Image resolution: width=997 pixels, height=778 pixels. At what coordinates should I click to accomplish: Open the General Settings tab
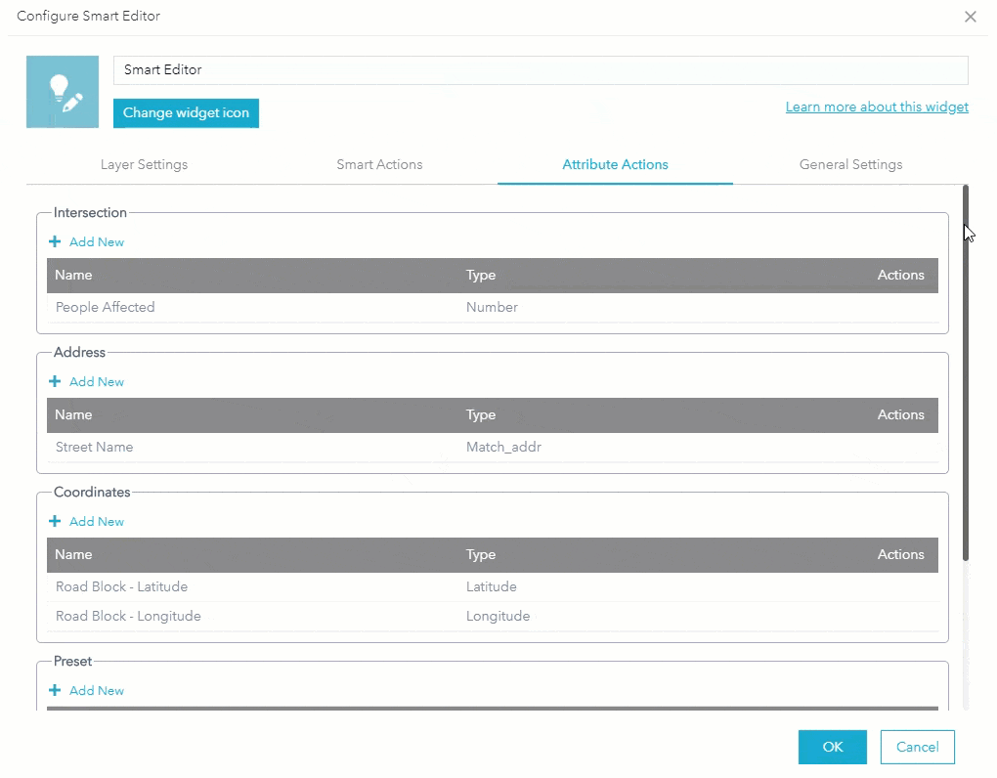(849, 164)
